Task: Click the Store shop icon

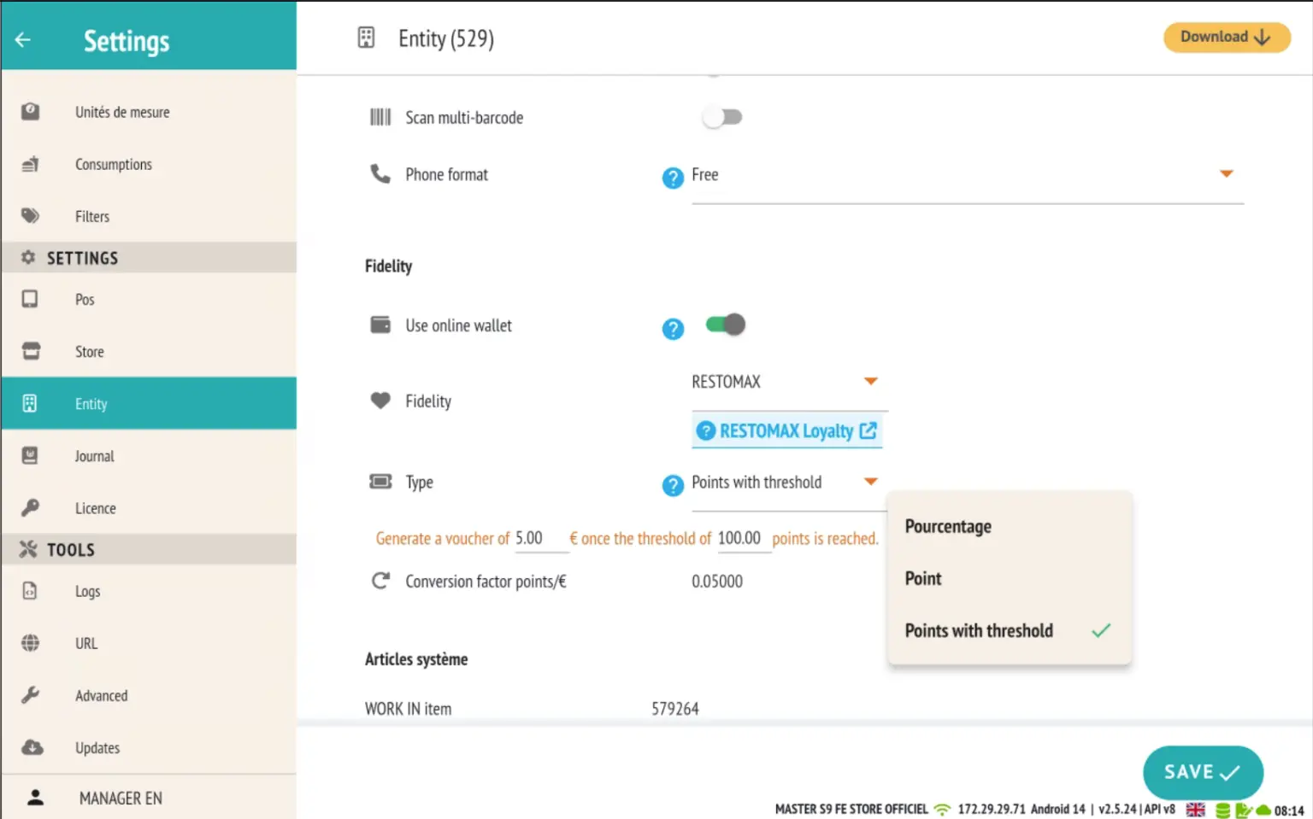Action: pos(31,351)
